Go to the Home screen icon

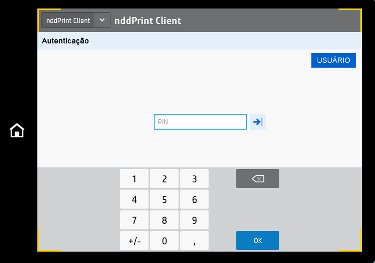point(17,130)
